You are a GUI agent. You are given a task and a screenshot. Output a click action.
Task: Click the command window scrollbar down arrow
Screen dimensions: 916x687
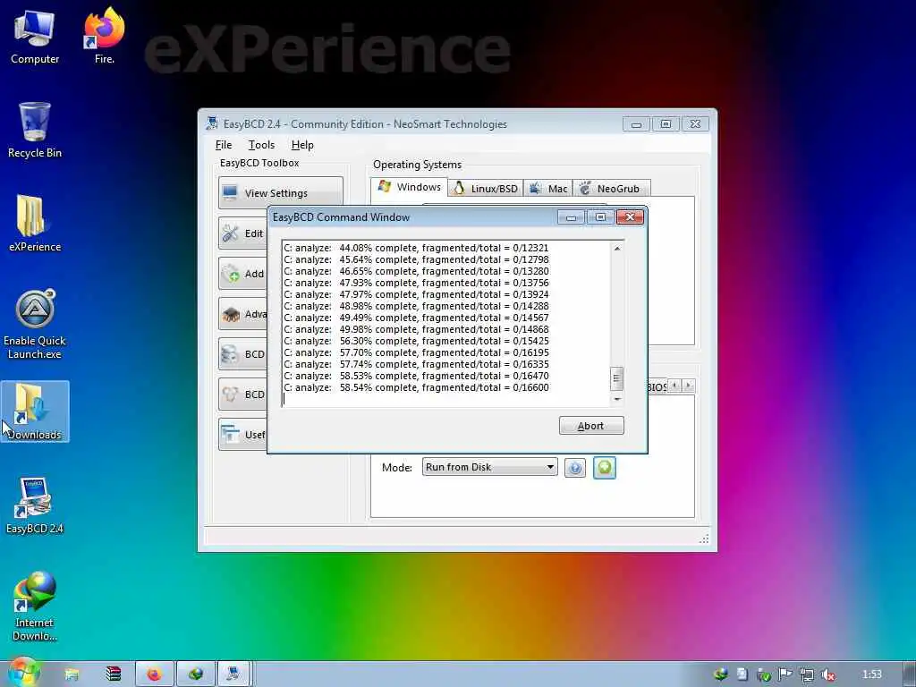coord(617,400)
